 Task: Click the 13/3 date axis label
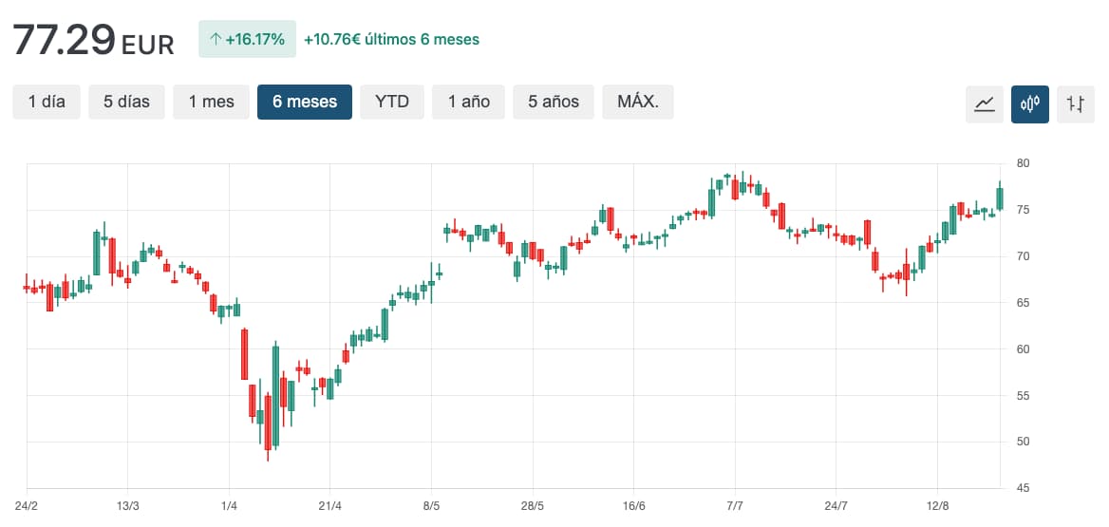click(x=127, y=506)
